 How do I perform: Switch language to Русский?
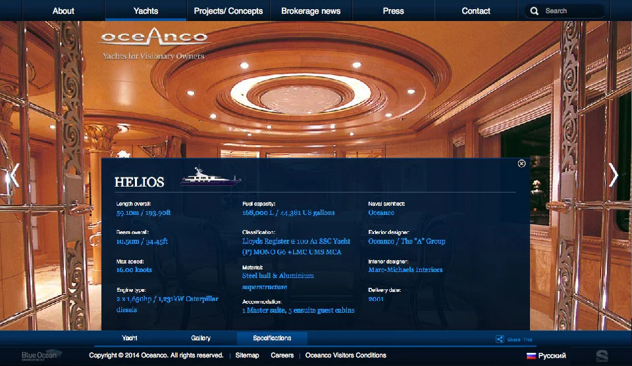[552, 355]
